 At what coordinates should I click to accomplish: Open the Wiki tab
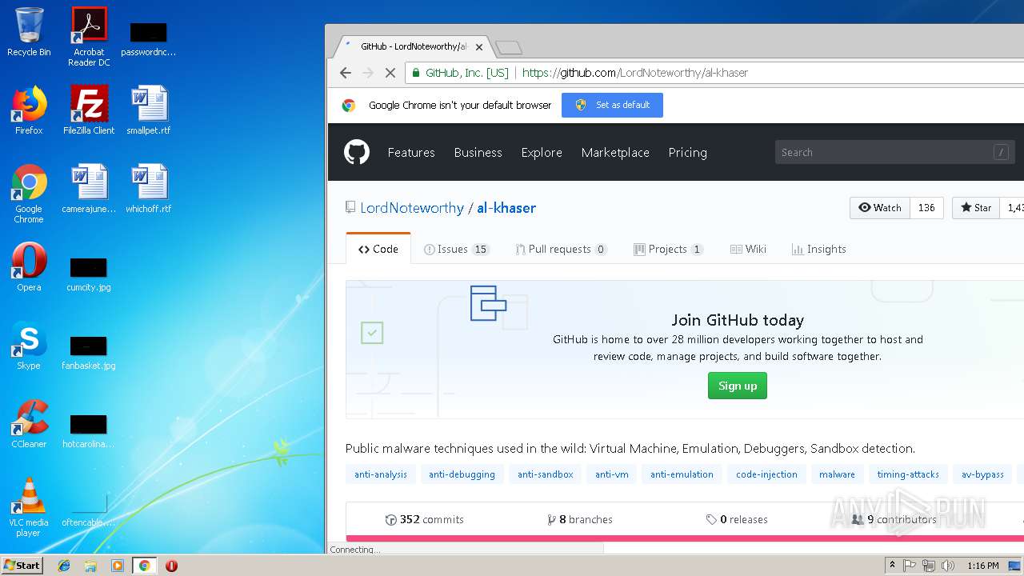748,249
